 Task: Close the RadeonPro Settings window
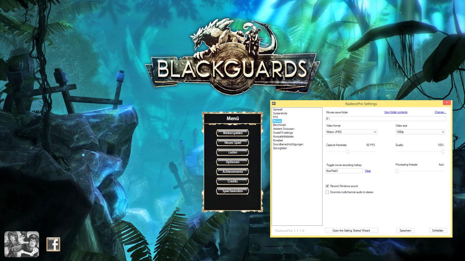point(447,103)
